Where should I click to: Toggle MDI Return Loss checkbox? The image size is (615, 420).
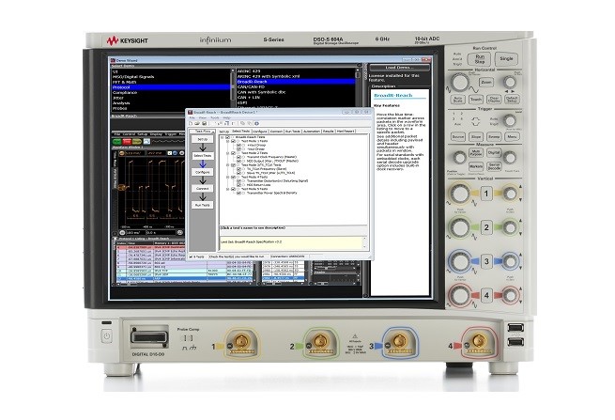pos(238,185)
